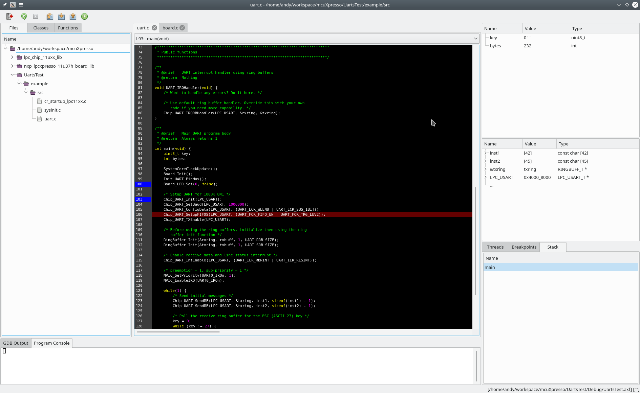The image size is (640, 393).
Task: Click the locals Value column header
Action: point(546,28)
